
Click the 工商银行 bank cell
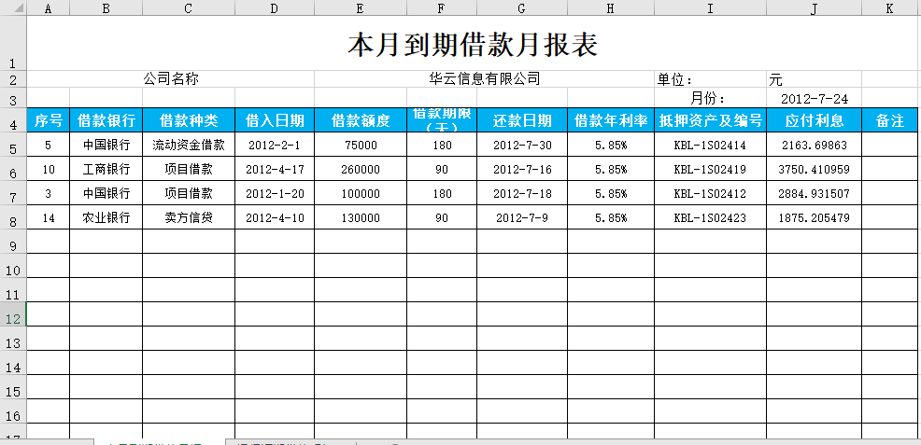pyautogui.click(x=106, y=170)
